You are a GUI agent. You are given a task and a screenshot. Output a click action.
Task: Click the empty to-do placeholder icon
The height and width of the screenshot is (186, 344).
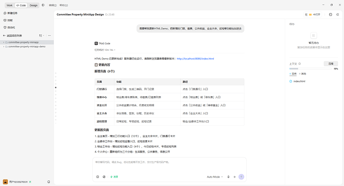point(314,35)
